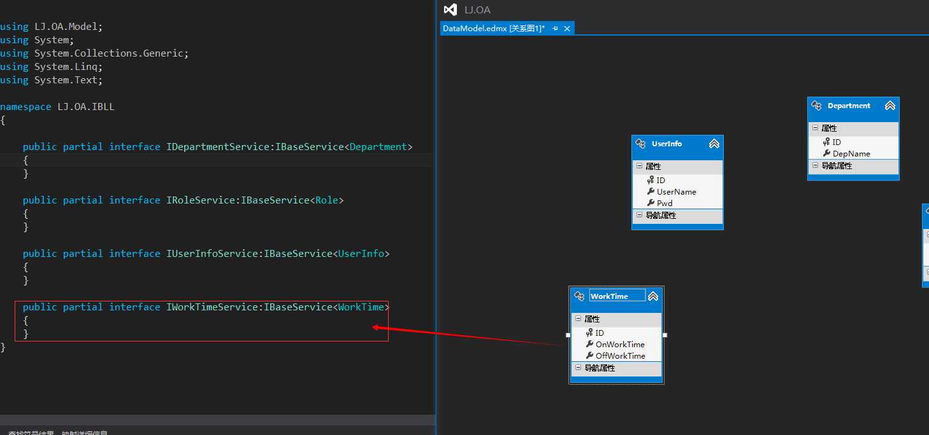Click using System.Text line
Viewport: 929px width, 435px height.
point(51,80)
